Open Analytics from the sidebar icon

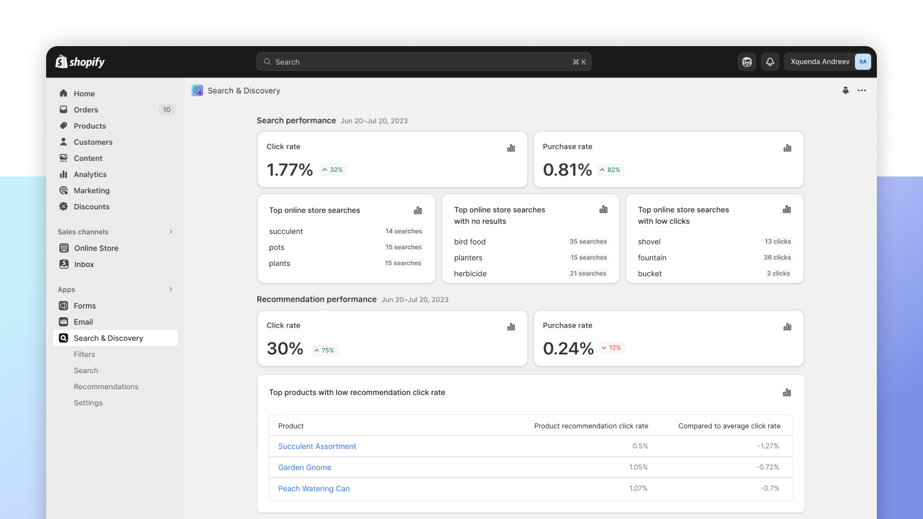63,174
